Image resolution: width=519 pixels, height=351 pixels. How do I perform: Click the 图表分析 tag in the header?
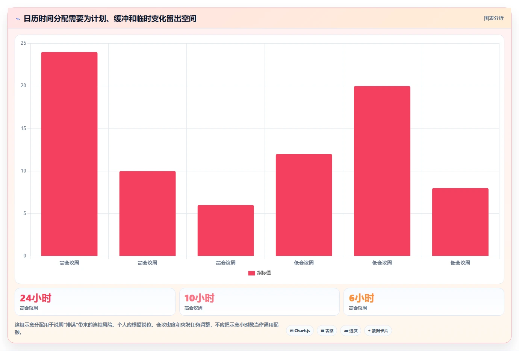493,18
